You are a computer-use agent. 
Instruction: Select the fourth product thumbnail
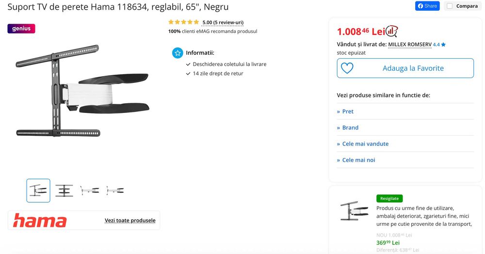(115, 190)
